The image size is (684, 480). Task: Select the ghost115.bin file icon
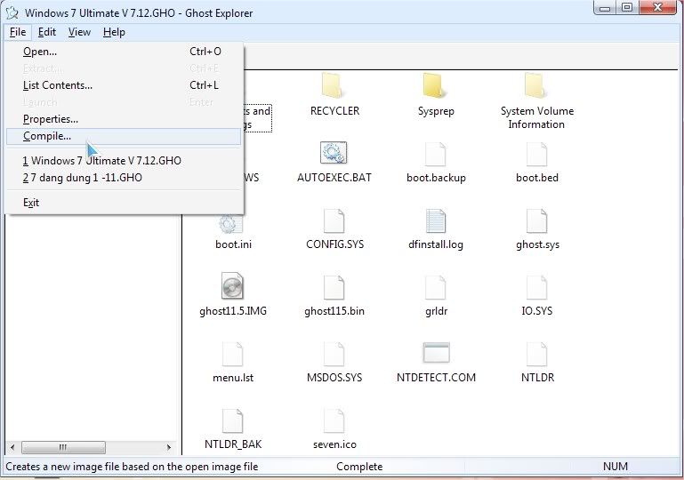(334, 287)
